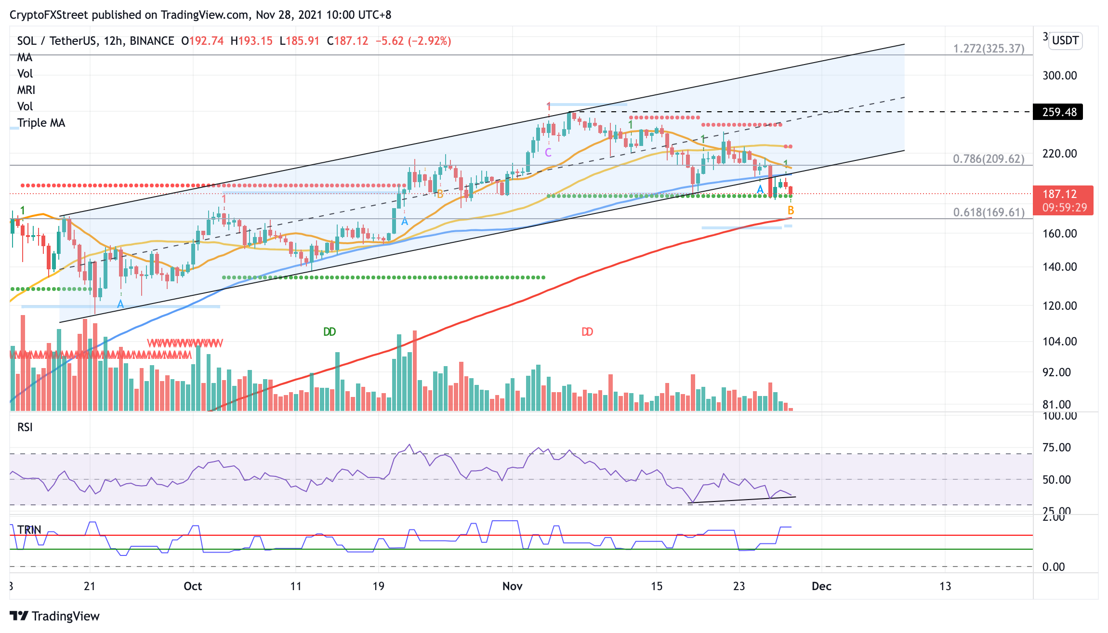The height and width of the screenshot is (633, 1108).
Task: Click the Triple MA indicator label
Action: pos(41,123)
